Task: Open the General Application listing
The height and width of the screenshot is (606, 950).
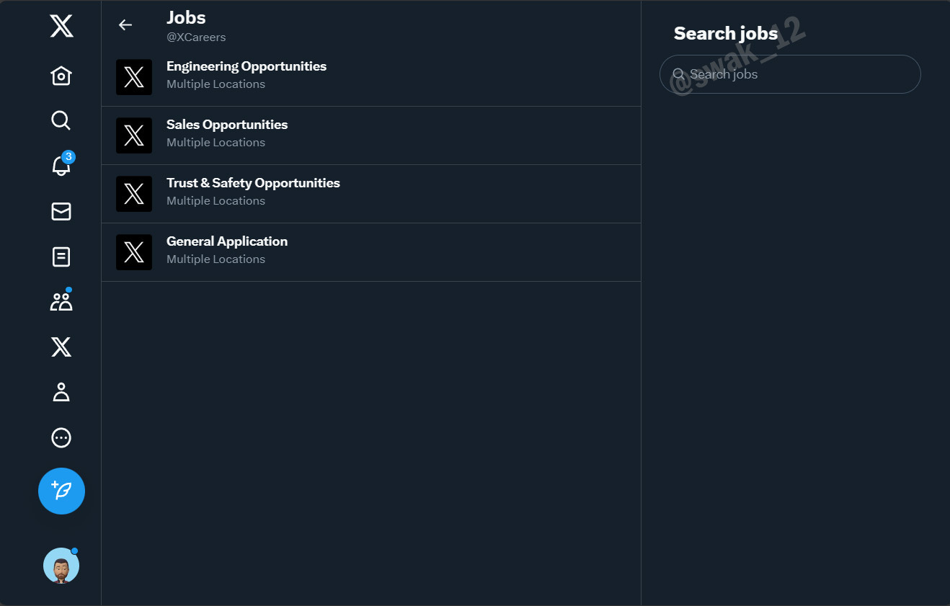Action: coord(371,252)
